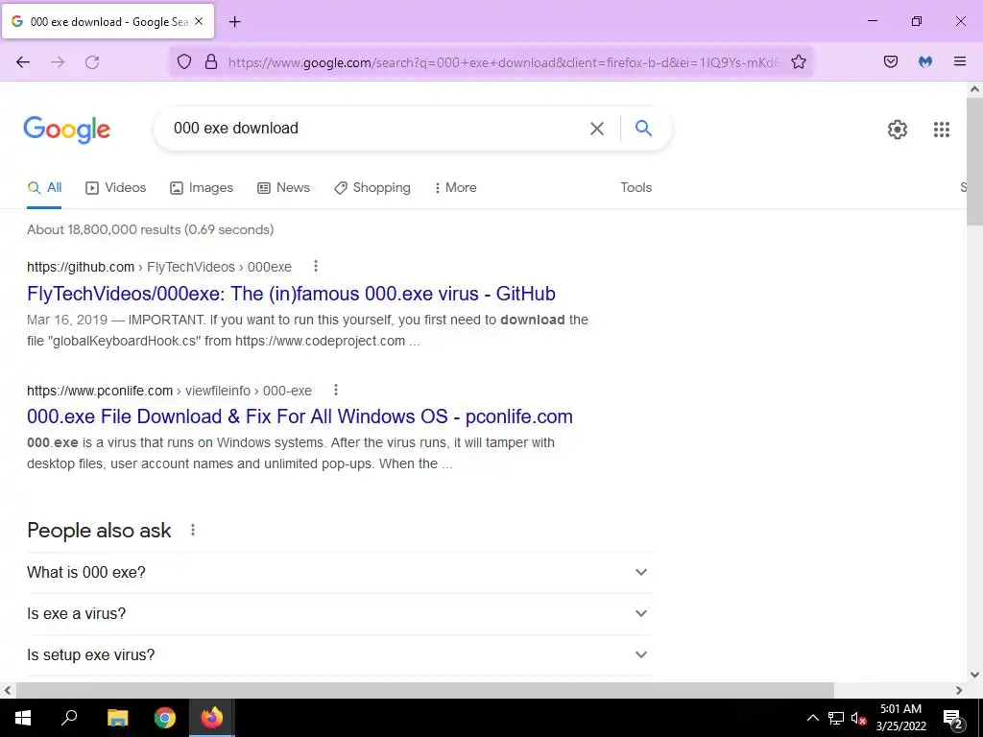Image resolution: width=983 pixels, height=737 pixels.
Task: Open Windows taskbar search
Action: point(69,718)
